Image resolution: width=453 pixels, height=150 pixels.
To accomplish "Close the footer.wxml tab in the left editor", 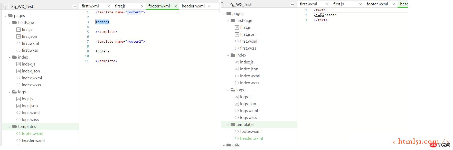I will click(x=176, y=6).
